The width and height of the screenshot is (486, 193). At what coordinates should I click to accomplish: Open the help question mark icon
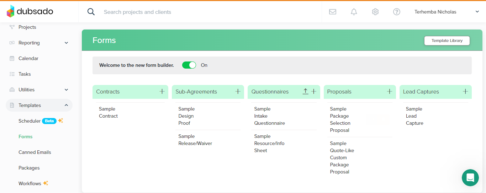click(x=397, y=12)
